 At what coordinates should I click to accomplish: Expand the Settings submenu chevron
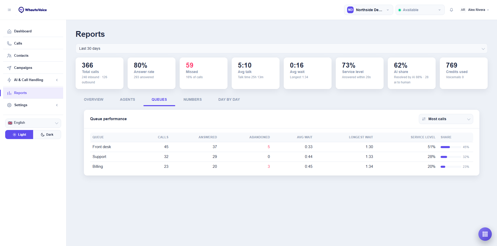pyautogui.click(x=57, y=105)
